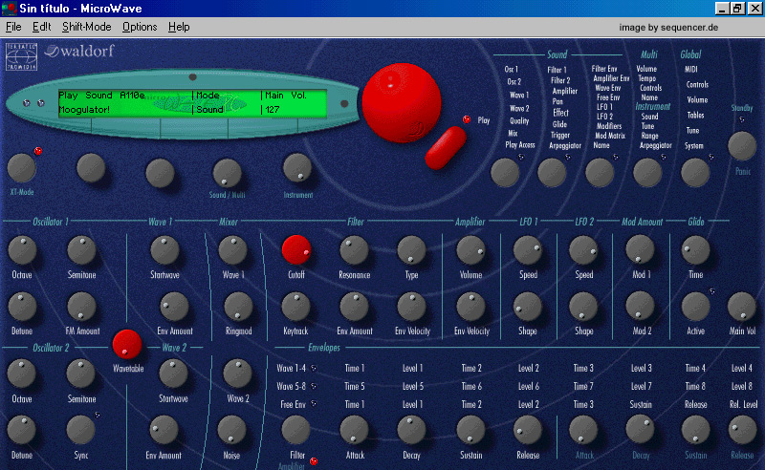The width and height of the screenshot is (765, 470).
Task: Click the Glide Active knob
Action: 695,307
